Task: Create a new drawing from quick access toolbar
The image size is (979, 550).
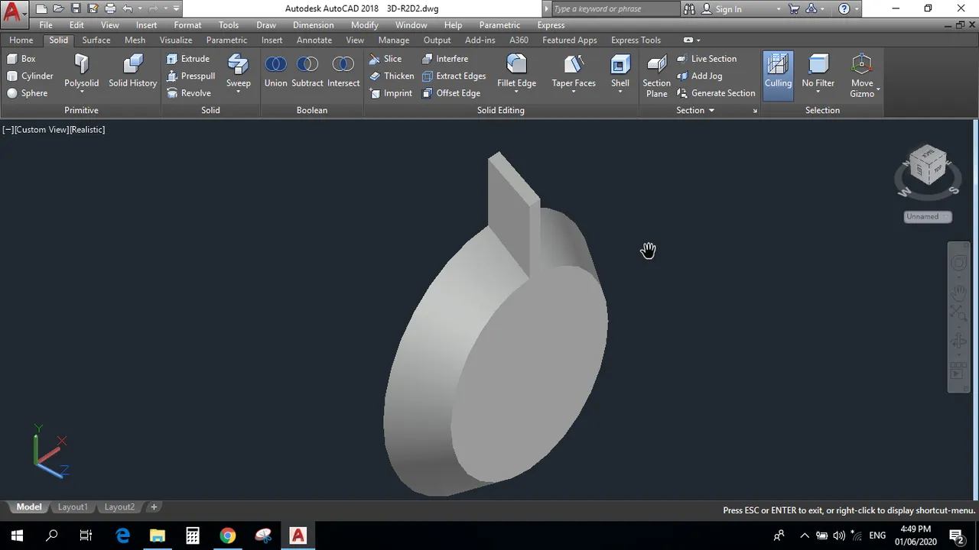Action: tap(41, 9)
